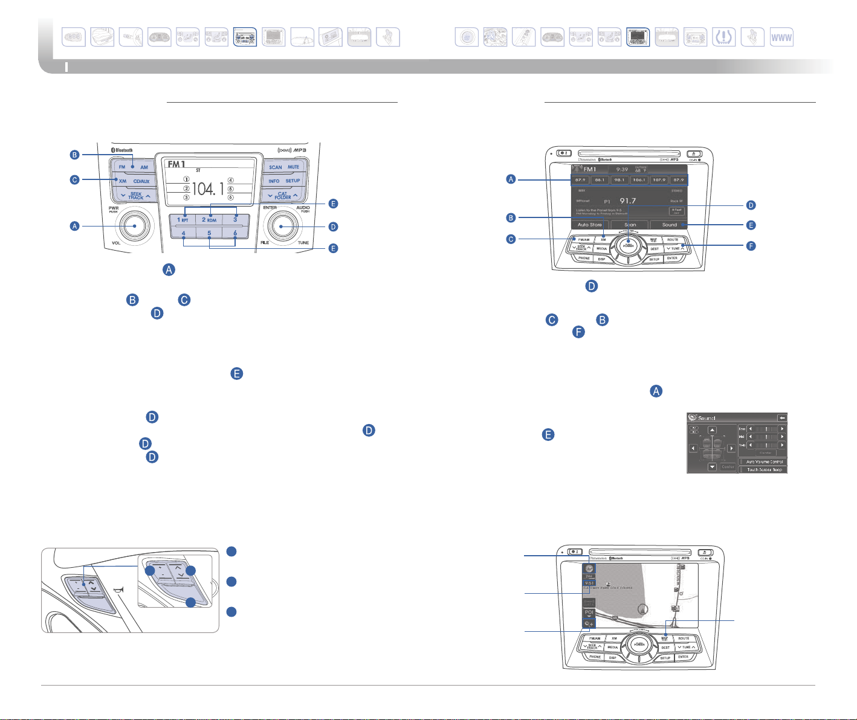Select the FM button on audio unit
Image resolution: width=857 pixels, height=720 pixels.
(122, 167)
